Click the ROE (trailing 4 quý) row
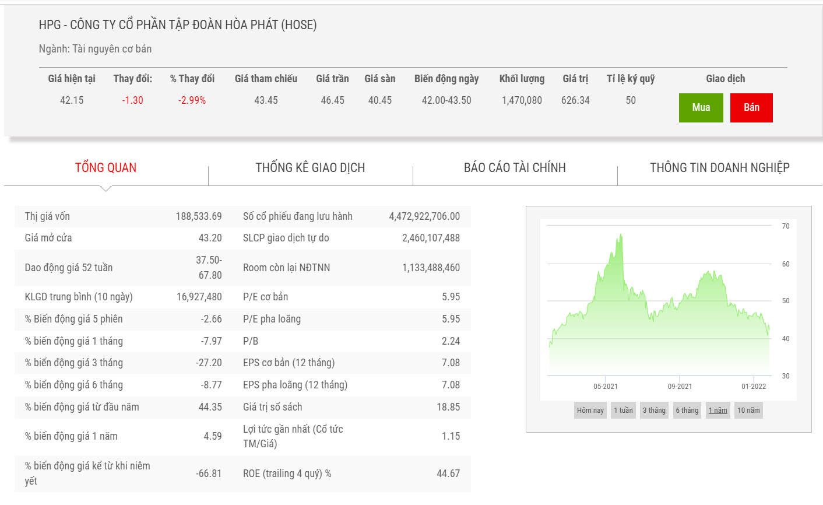The height and width of the screenshot is (505, 823). [351, 474]
